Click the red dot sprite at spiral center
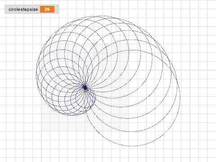The image size is (216, 162). click(x=85, y=87)
